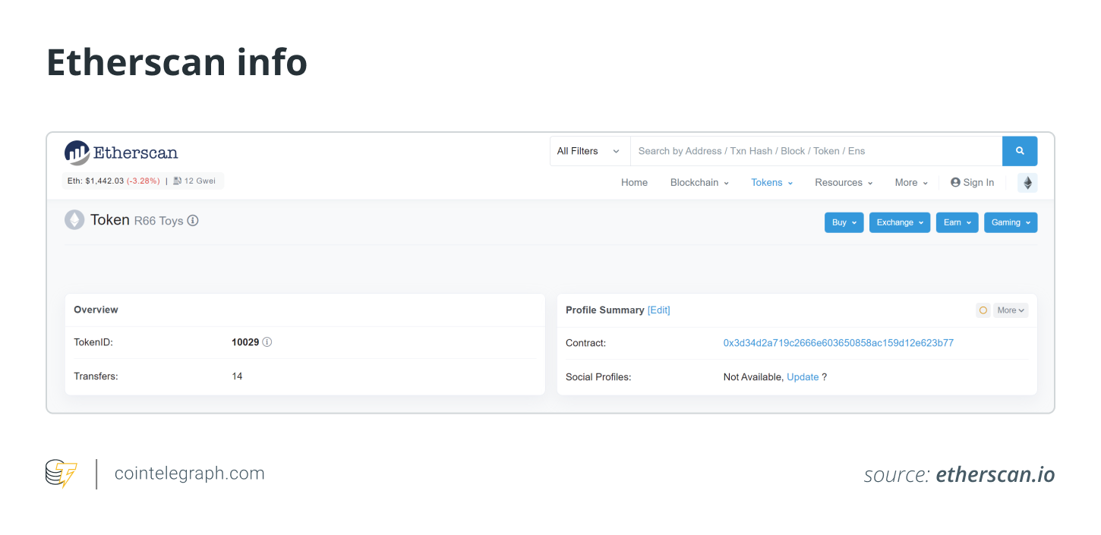This screenshot has height=535, width=1101.
Task: Click the Etherscan logo
Action: (121, 153)
